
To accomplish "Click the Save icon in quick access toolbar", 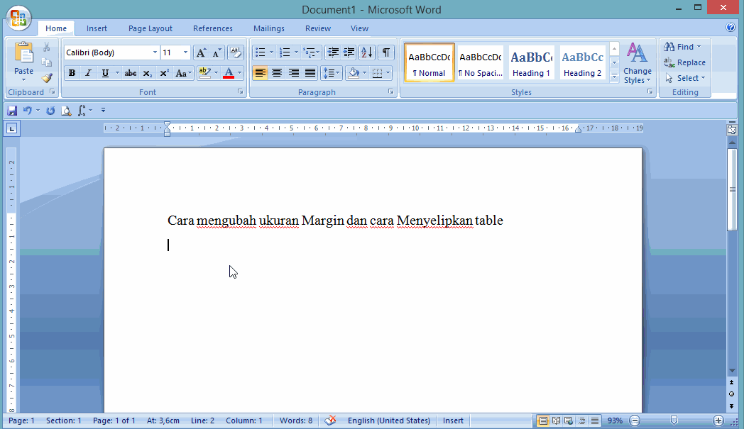I will coord(12,111).
